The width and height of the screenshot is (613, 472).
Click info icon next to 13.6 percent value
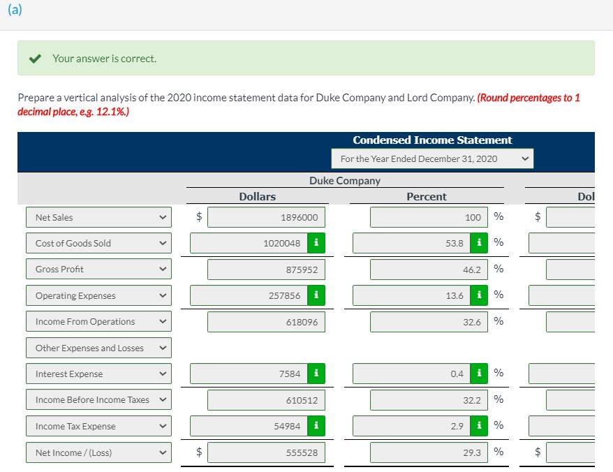click(478, 295)
